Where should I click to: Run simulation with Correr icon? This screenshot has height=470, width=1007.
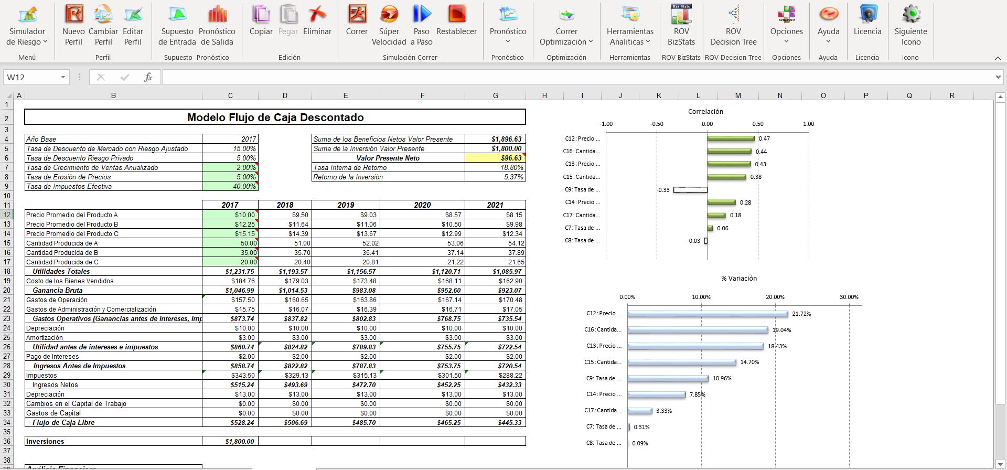click(357, 21)
